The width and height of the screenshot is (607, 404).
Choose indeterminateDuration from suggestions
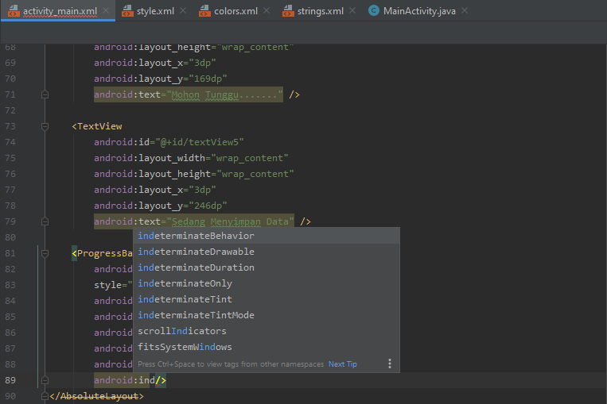point(267,267)
